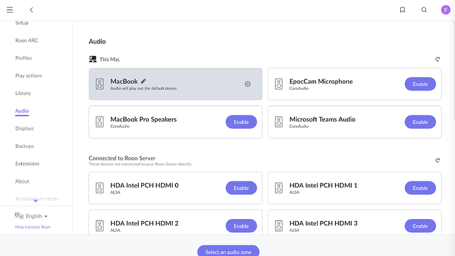Click the Connected to Roon Server heading
Screen dimensions: 455x256
pyautogui.click(x=122, y=158)
